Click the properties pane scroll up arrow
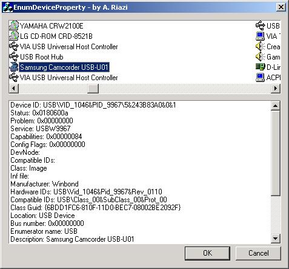This screenshot has width=289, height=269. pos(276,106)
